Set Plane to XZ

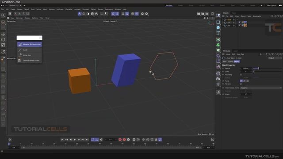(248, 81)
